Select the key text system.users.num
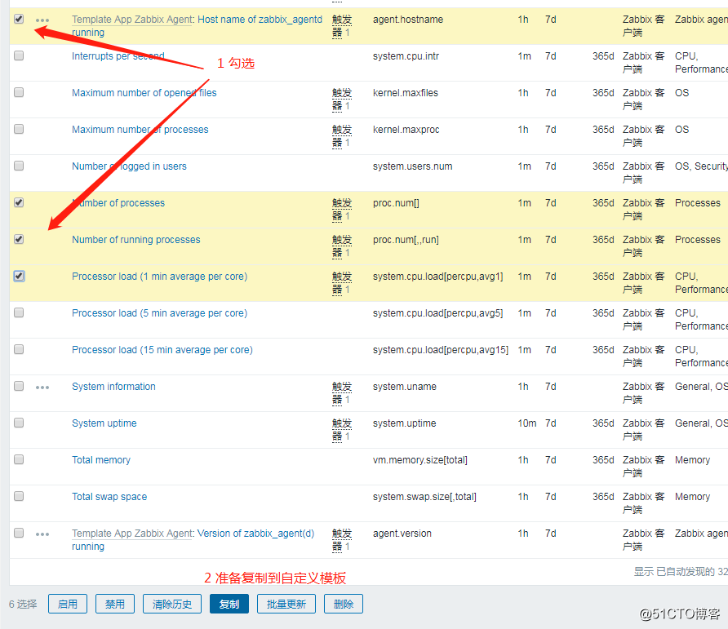Viewport: 728px width, 629px height. [x=412, y=166]
